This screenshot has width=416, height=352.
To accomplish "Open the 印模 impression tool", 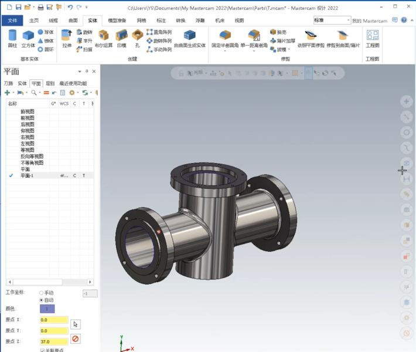I will pos(121,39).
